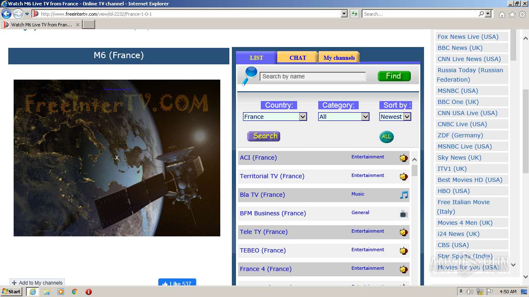Click the purple Search button
529x297 pixels.
[264, 136]
